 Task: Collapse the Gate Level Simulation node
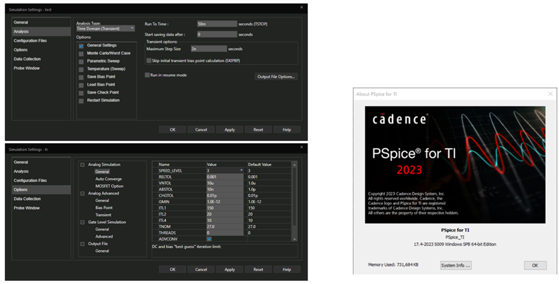point(82,222)
